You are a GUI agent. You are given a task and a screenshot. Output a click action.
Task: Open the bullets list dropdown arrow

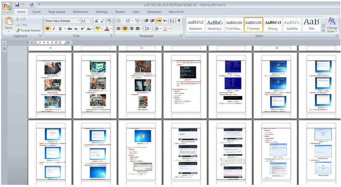click(123, 21)
